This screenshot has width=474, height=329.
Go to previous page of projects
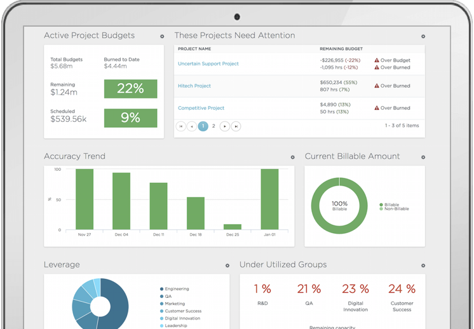tap(192, 126)
